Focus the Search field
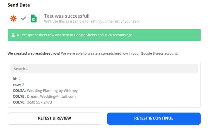Image resolution: width=208 pixels, height=132 pixels. 104,69
